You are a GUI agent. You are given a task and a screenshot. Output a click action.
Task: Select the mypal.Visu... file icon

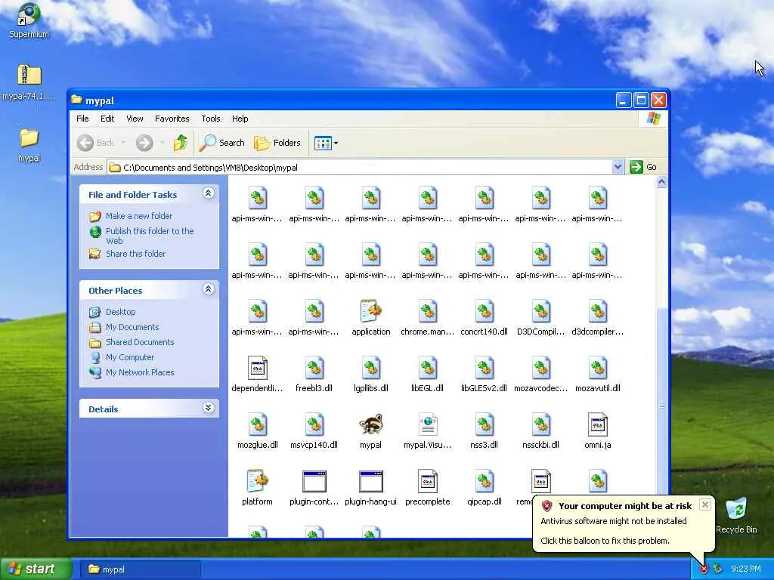[x=428, y=424]
